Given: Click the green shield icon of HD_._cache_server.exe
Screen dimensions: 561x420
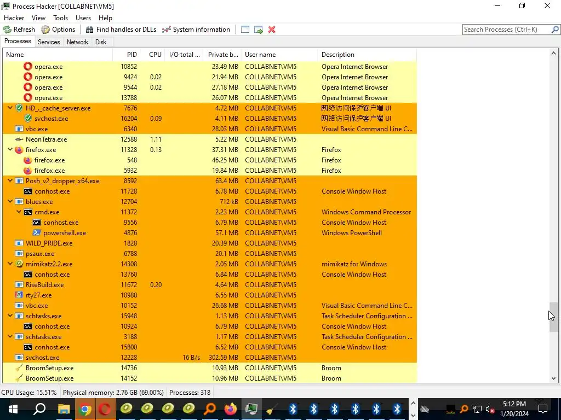Looking at the screenshot, I should pyautogui.click(x=19, y=108).
